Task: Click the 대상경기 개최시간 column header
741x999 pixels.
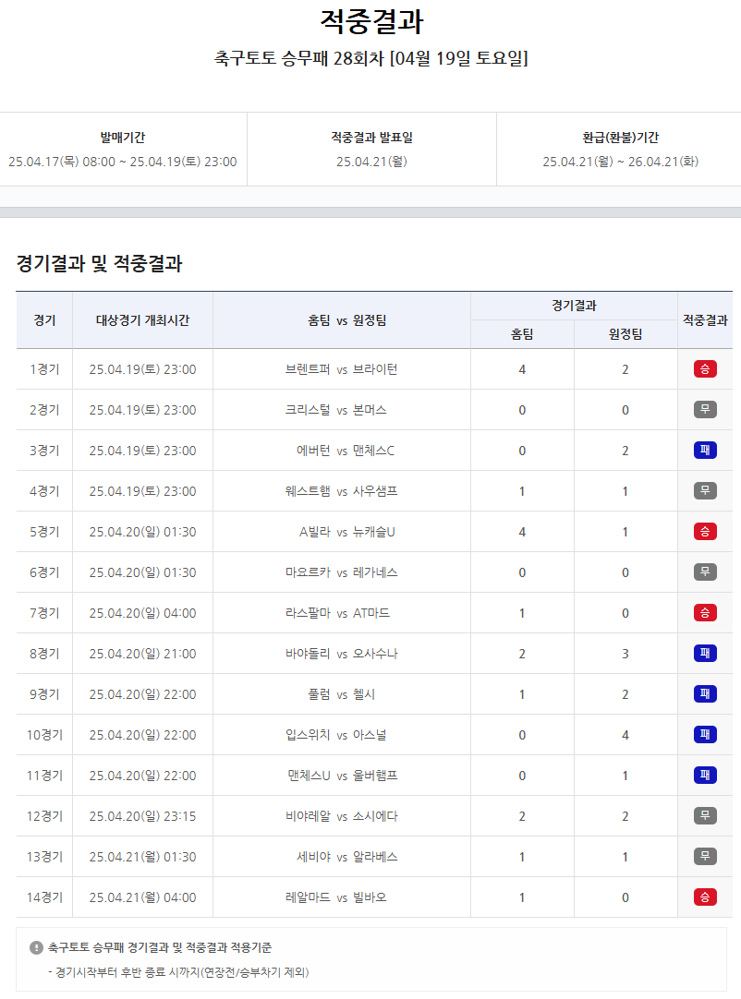Action: (x=142, y=320)
